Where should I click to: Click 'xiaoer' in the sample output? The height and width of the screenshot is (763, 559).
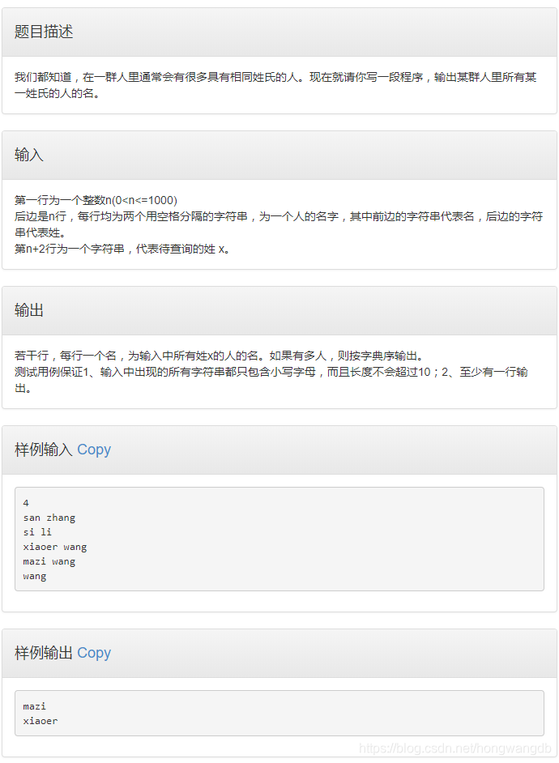click(41, 721)
